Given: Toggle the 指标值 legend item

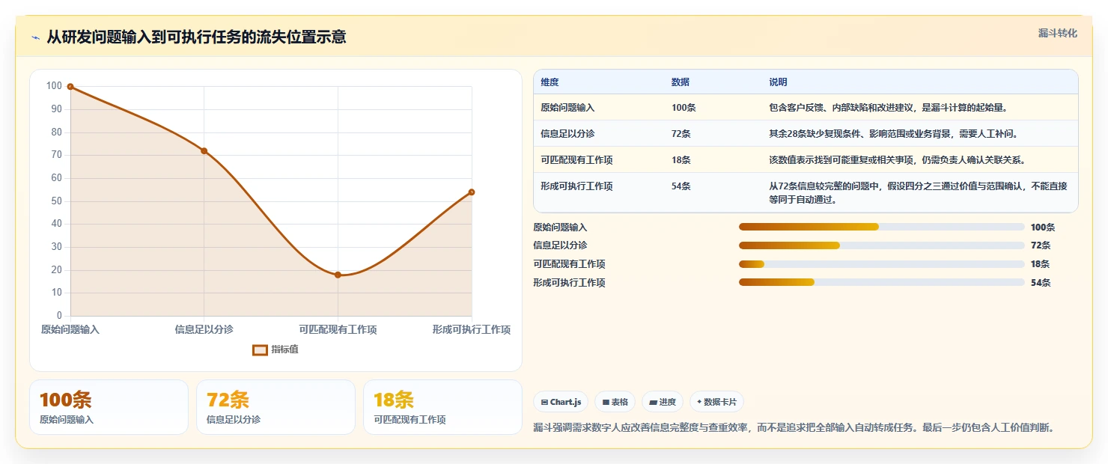Looking at the screenshot, I should pos(276,349).
